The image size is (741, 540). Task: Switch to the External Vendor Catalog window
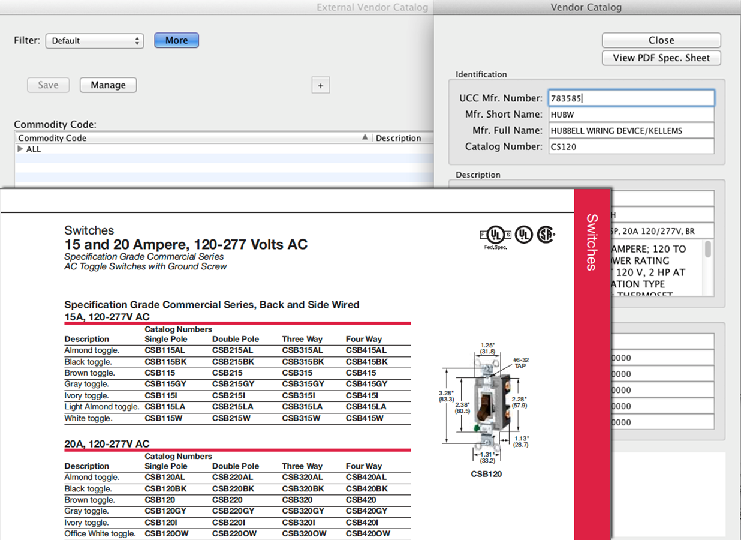[x=372, y=7]
